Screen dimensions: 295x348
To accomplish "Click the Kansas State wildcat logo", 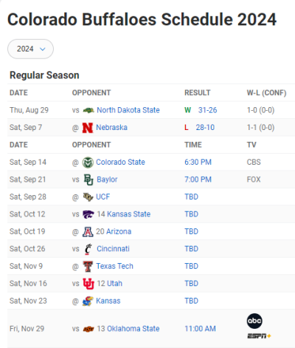I will click(x=88, y=214).
